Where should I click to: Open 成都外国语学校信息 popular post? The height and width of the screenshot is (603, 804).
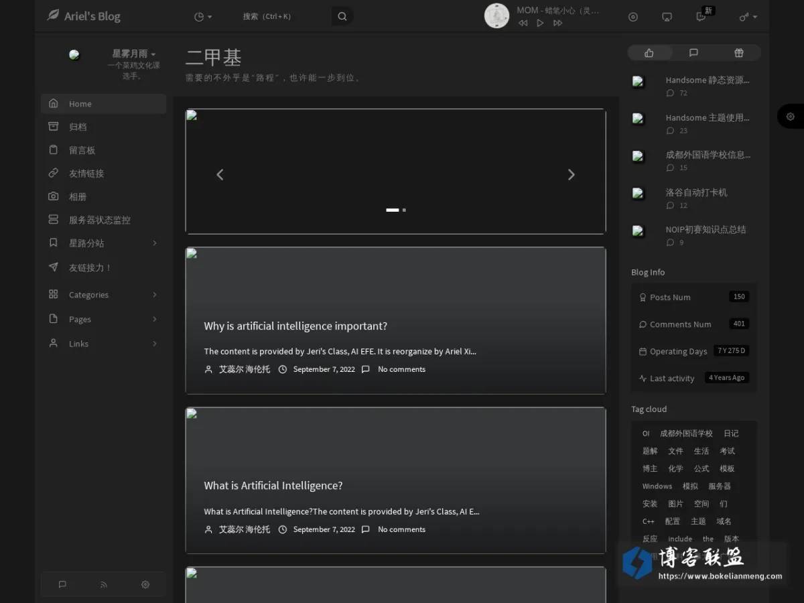click(x=708, y=155)
